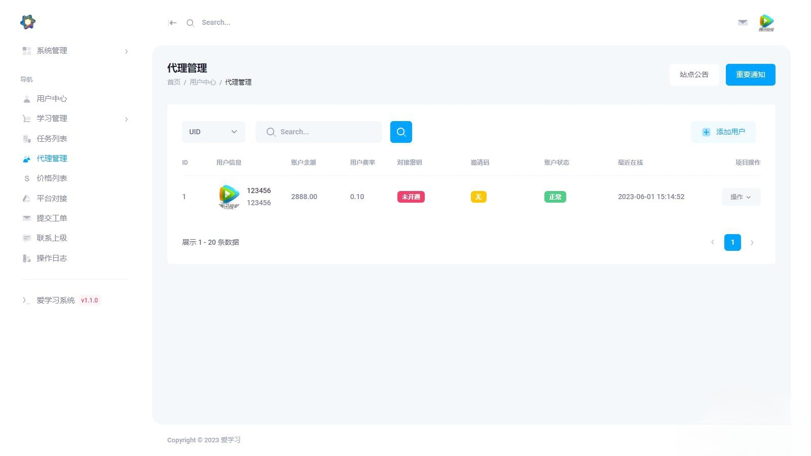Open the 操作 dropdown for user 123456
This screenshot has height=456, width=811.
(x=741, y=197)
